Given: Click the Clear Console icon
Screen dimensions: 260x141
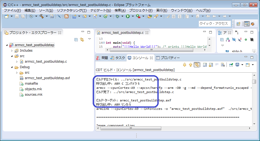Looking at the screenshot, I should click(223, 65).
